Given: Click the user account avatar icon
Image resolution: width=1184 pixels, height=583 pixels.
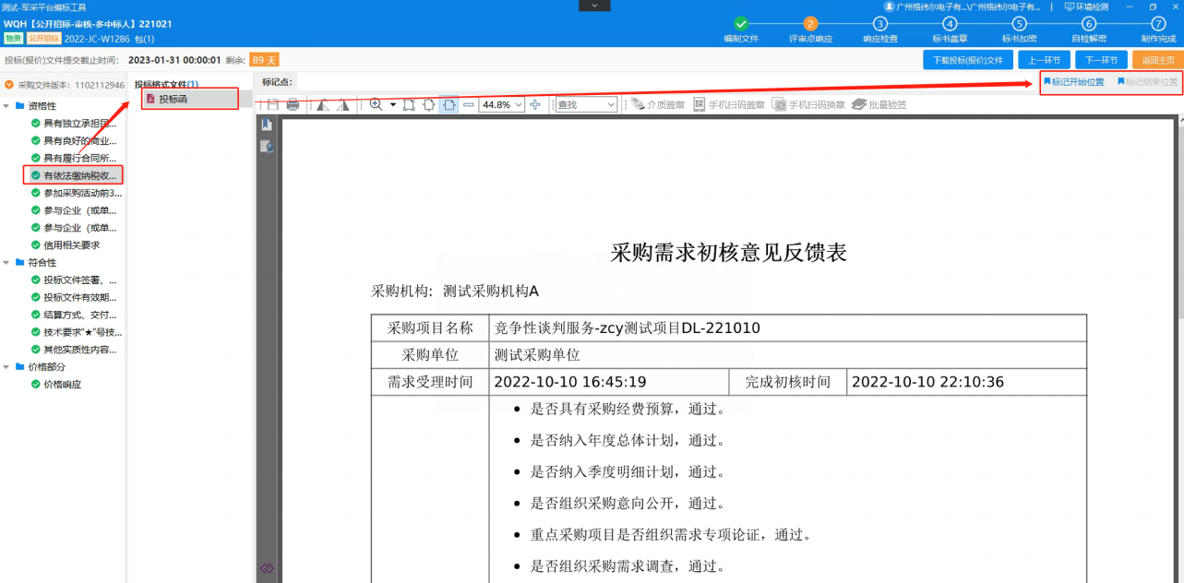Looking at the screenshot, I should point(890,6).
